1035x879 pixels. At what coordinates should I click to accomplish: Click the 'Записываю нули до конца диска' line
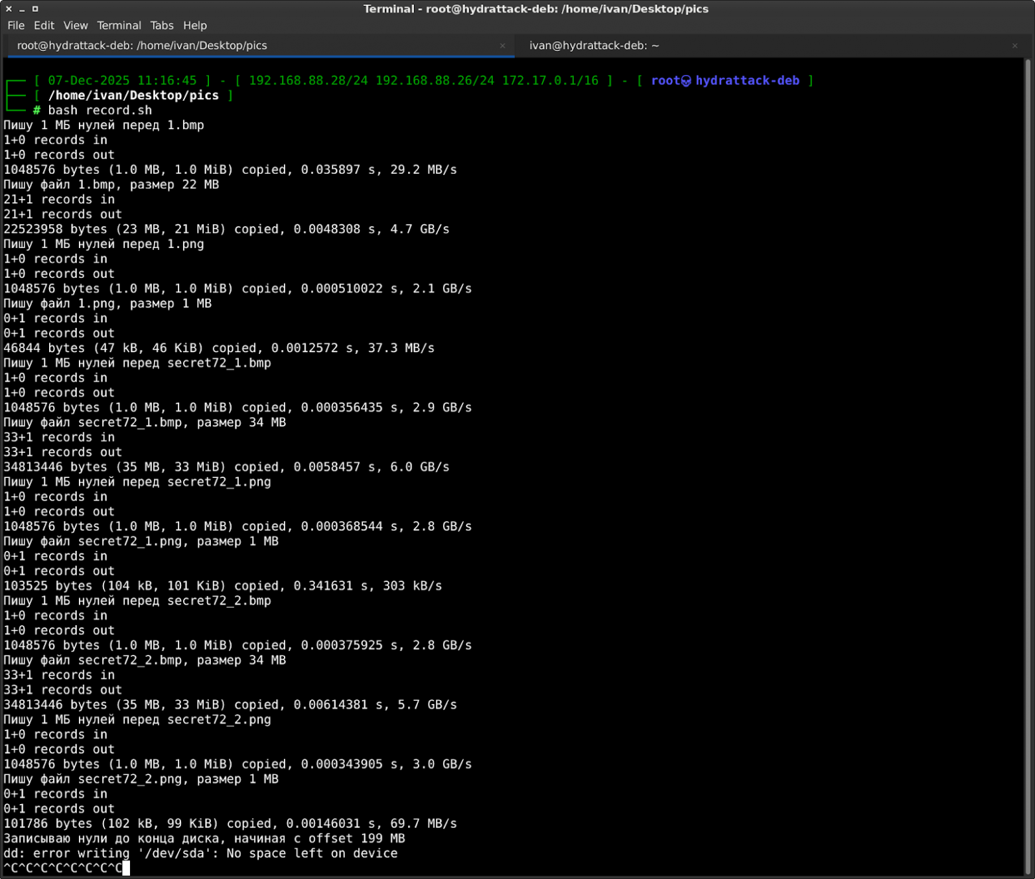click(x=204, y=839)
